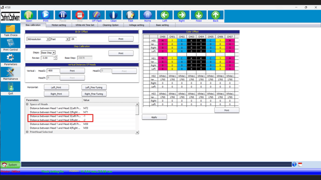Open the 360resolution dropdown
This screenshot has width=321, height=180.
(x=38, y=39)
